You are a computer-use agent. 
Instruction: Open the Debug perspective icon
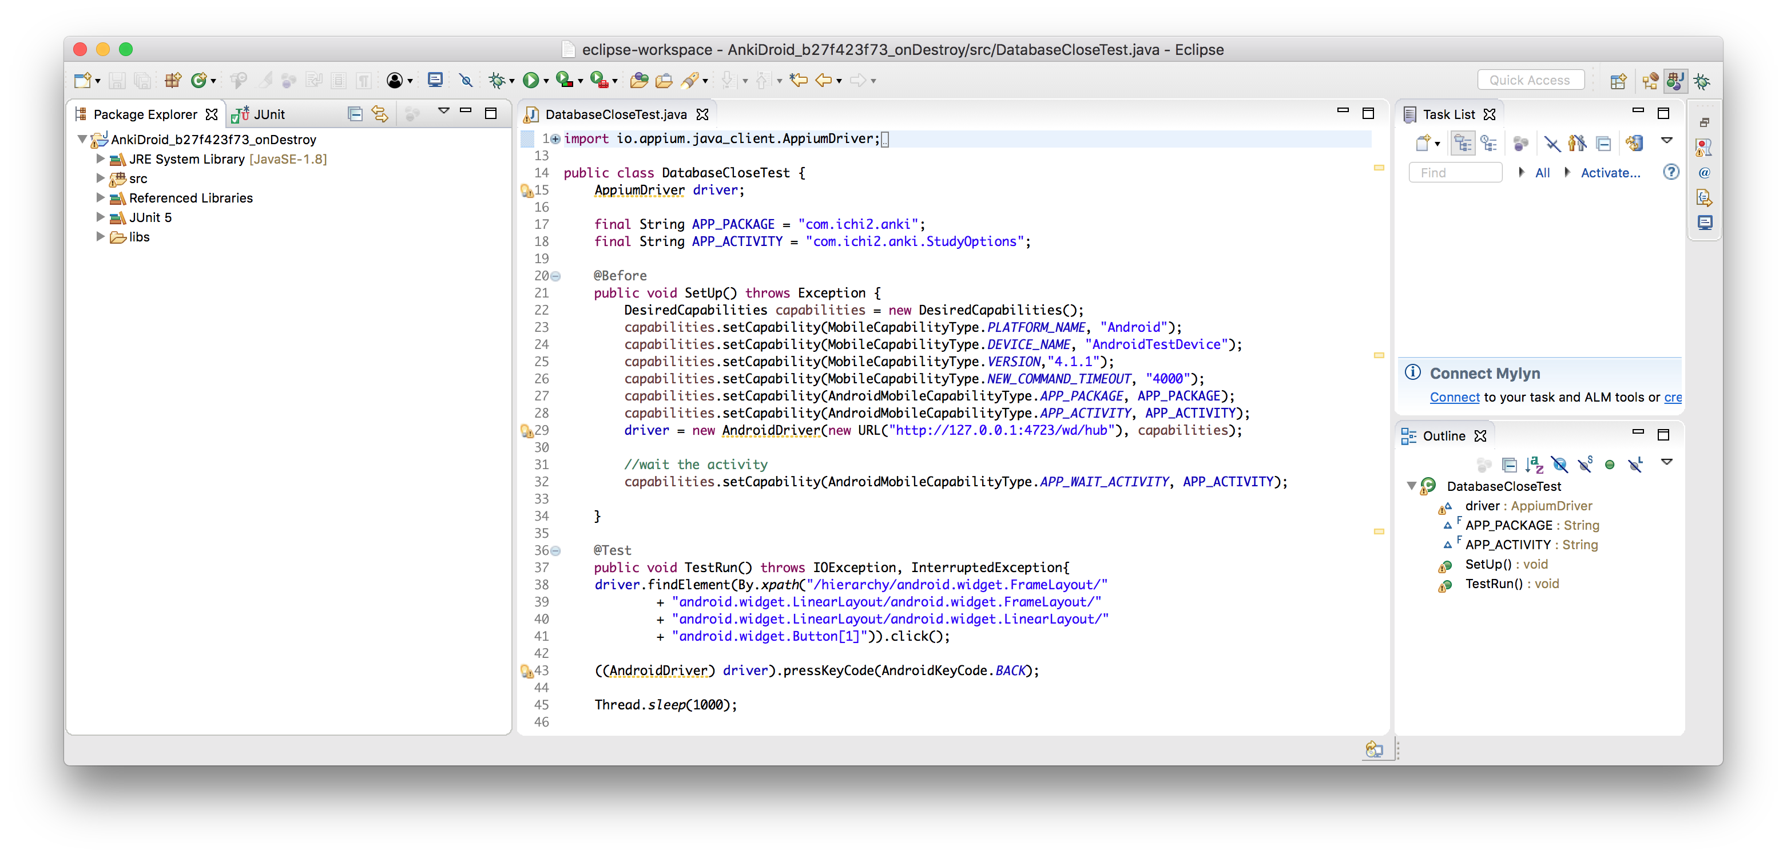tap(1702, 81)
